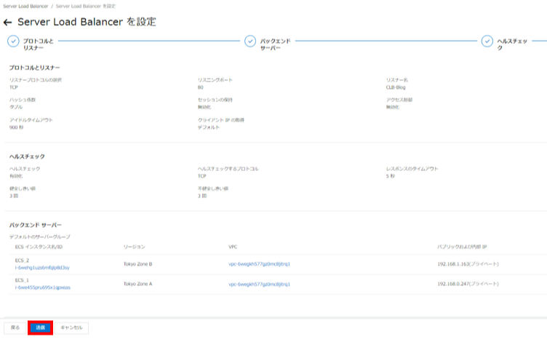Image resolution: width=547 pixels, height=342 pixels.
Task: Click the backend server step checkmark icon
Action: (x=249, y=41)
